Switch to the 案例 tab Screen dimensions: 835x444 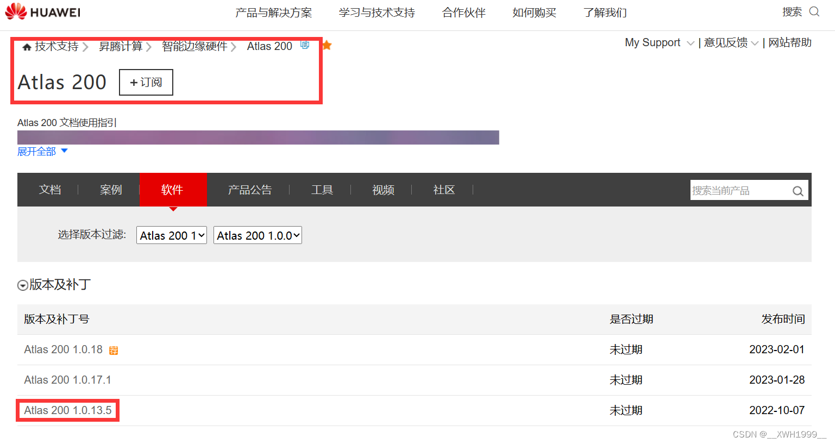[x=111, y=190]
